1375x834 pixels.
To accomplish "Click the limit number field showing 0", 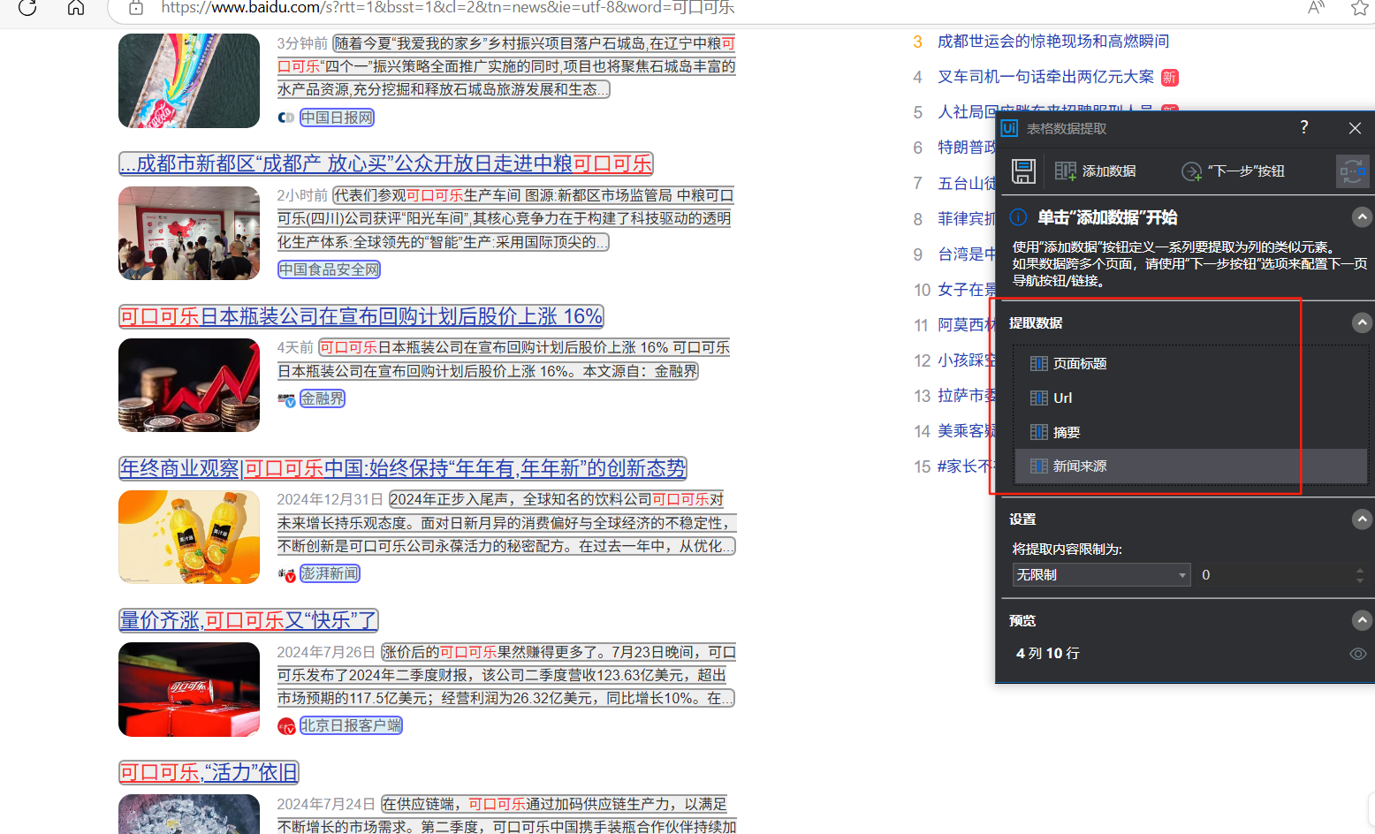I will pyautogui.click(x=1274, y=574).
